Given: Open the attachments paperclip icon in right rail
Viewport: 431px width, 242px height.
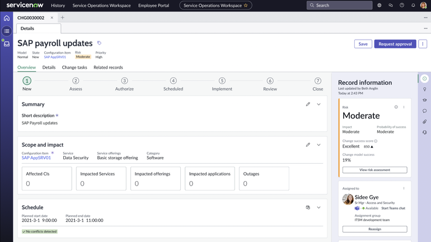Looking at the screenshot, I should [x=424, y=121].
